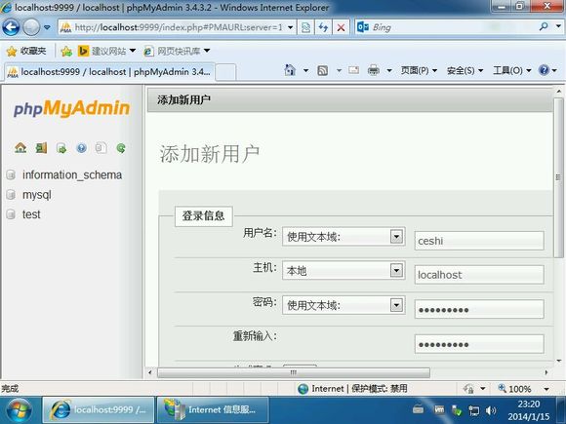Open the 用户名 type dropdown
The image size is (566, 424).
(x=344, y=237)
